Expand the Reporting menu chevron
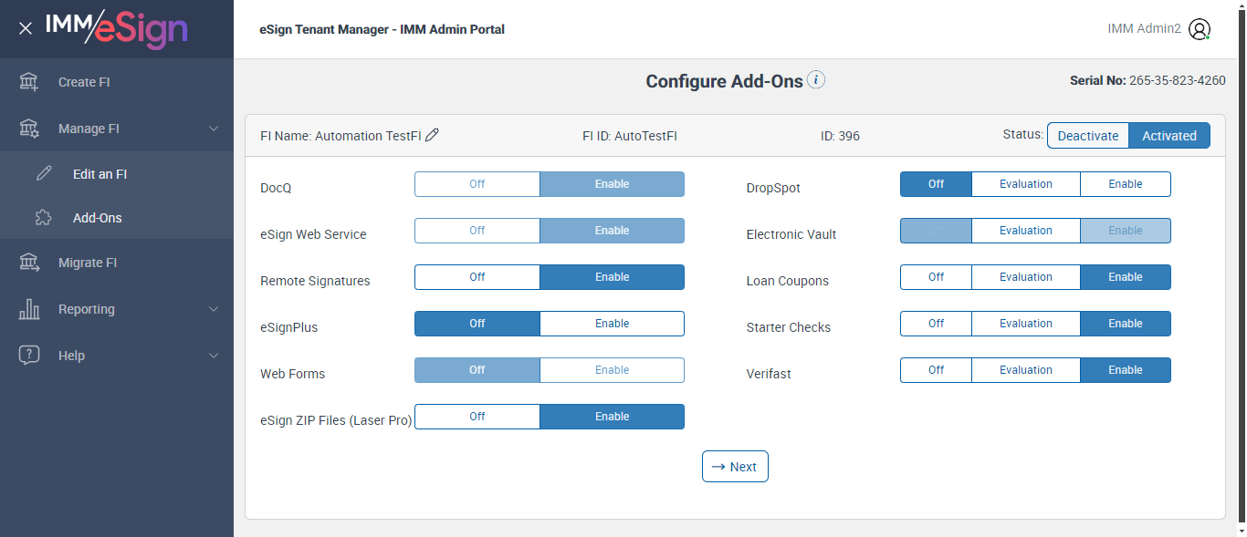Image resolution: width=1247 pixels, height=537 pixels. [x=214, y=309]
